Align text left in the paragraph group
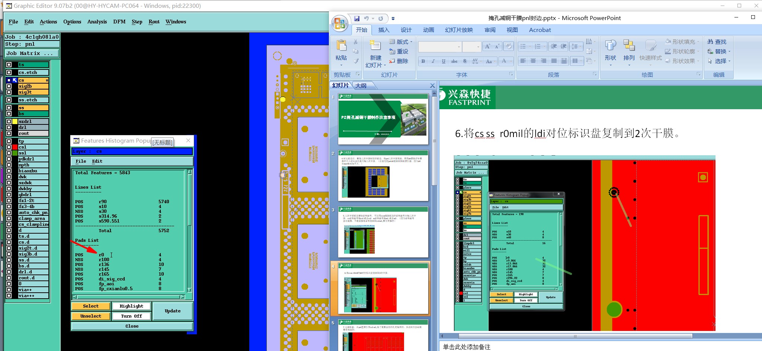Image resolution: width=762 pixels, height=351 pixels. click(523, 61)
